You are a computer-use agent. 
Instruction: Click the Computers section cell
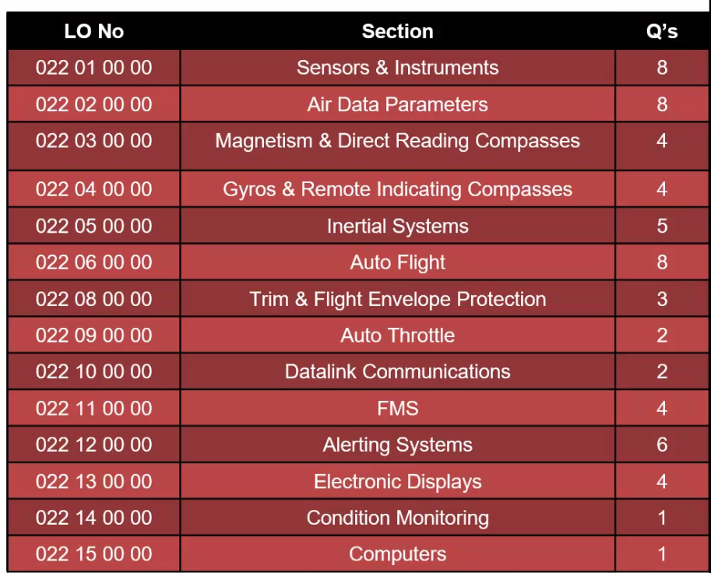tap(397, 554)
